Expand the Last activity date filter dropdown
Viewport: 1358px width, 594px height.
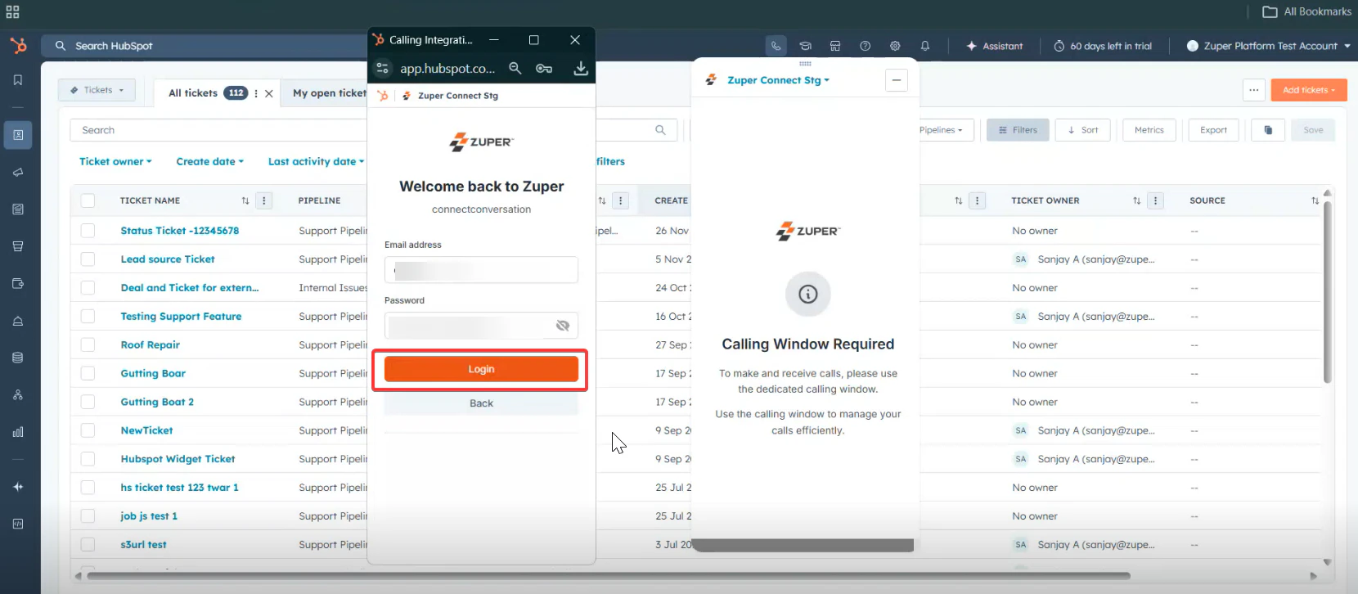(x=316, y=162)
